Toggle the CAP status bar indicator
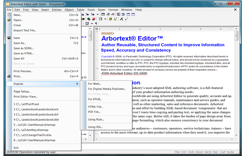Screen dimensions: 246x156 (x=222, y=152)
